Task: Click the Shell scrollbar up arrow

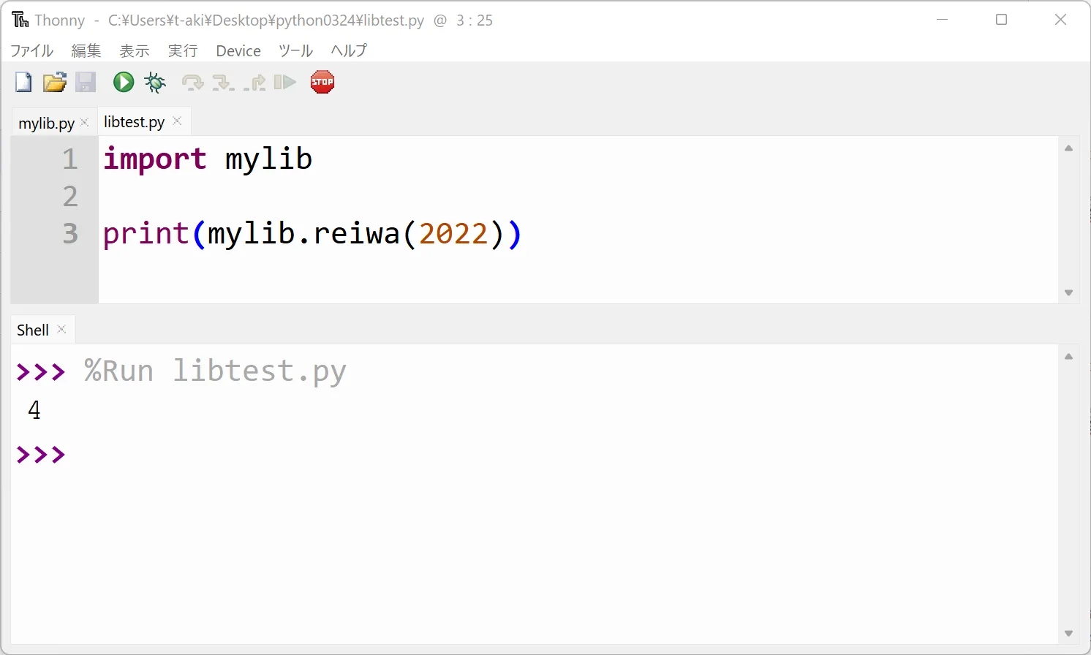Action: tap(1068, 357)
